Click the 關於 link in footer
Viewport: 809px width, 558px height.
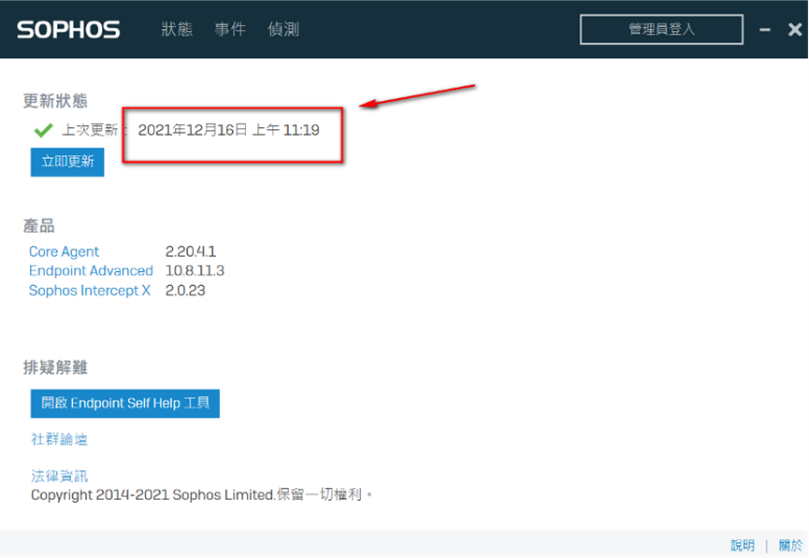pyautogui.click(x=790, y=545)
